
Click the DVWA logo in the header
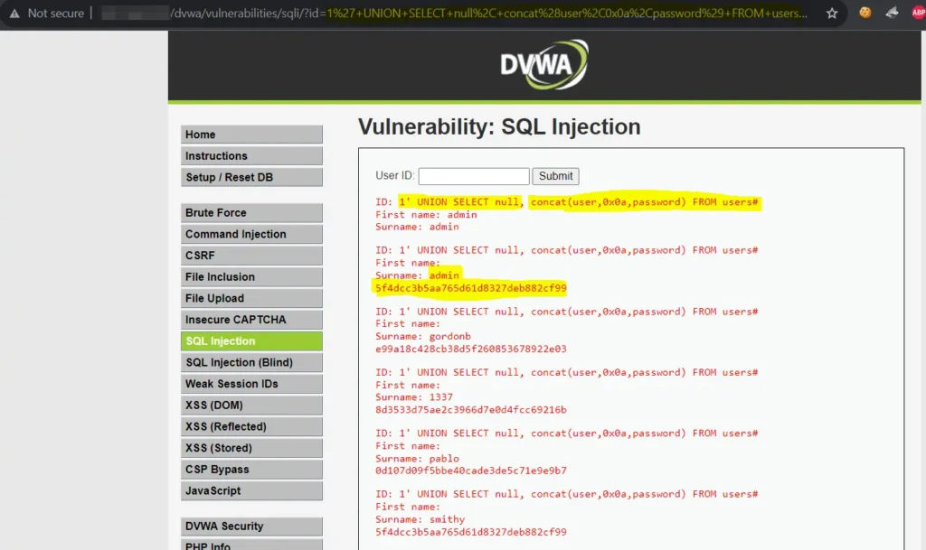click(x=543, y=64)
